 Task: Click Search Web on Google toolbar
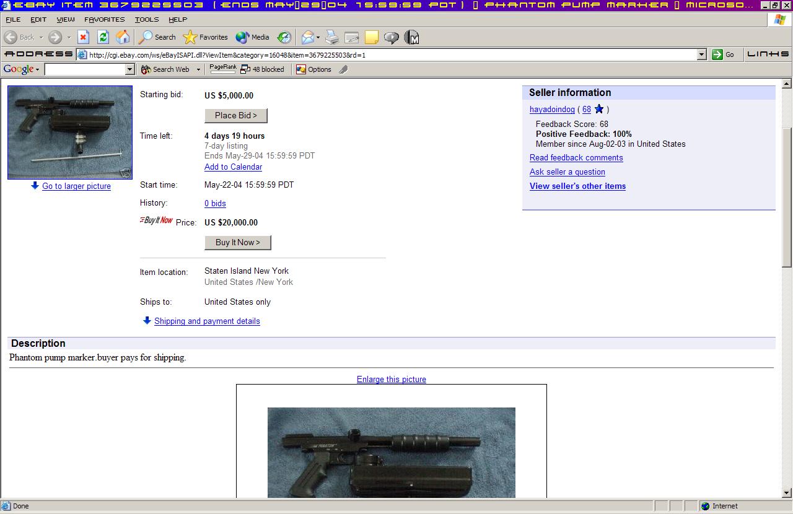(165, 69)
